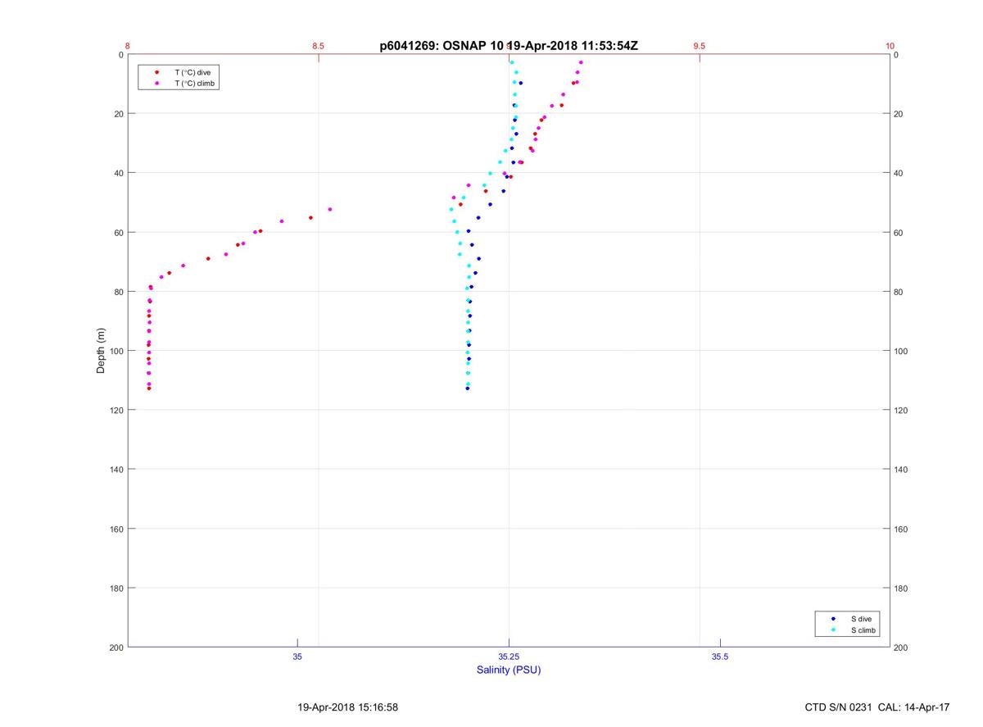Click the salinity tick label 35
Screen dimensions: 983x727
coord(297,657)
